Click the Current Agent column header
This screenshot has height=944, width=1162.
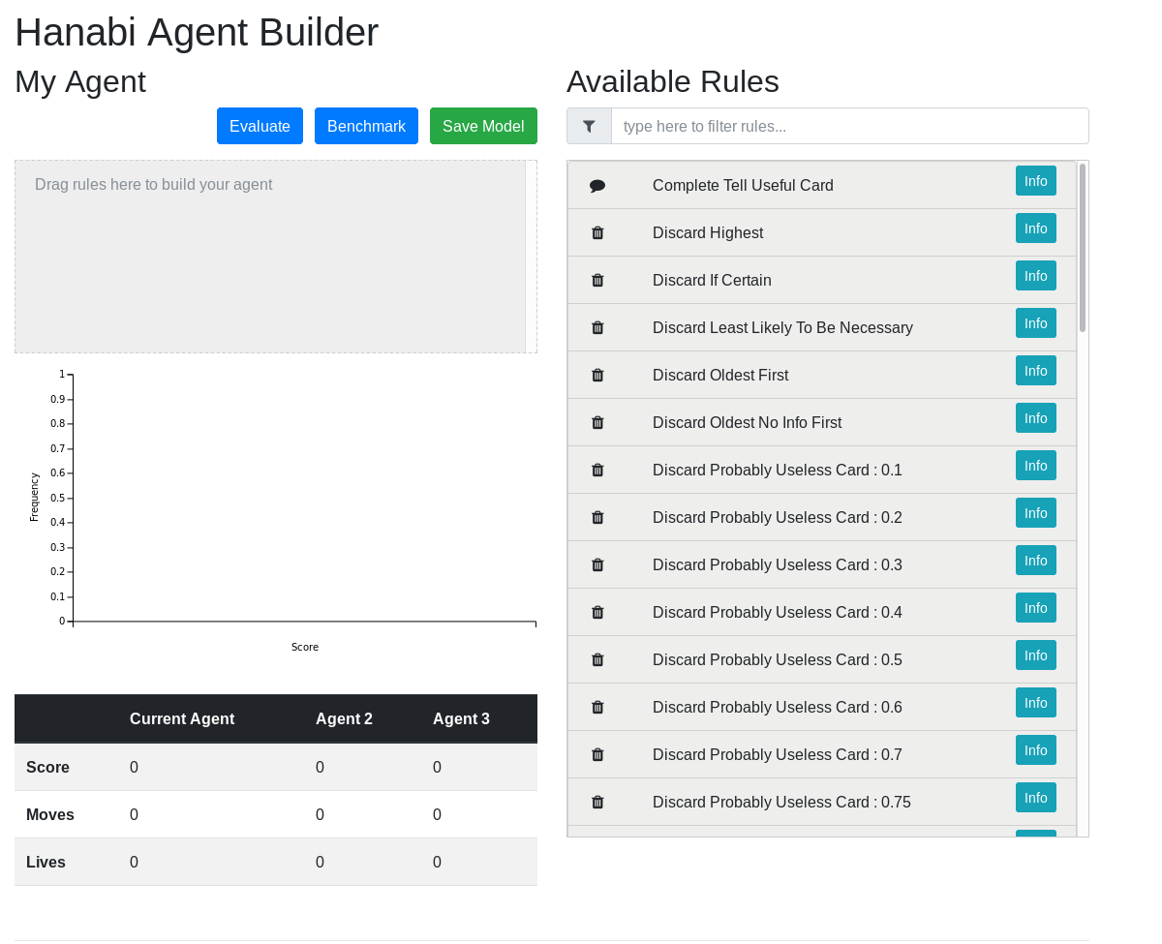pyautogui.click(x=182, y=718)
